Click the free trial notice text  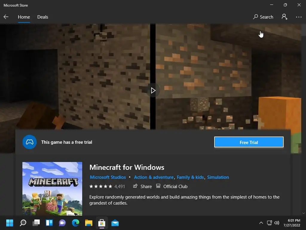(x=67, y=142)
